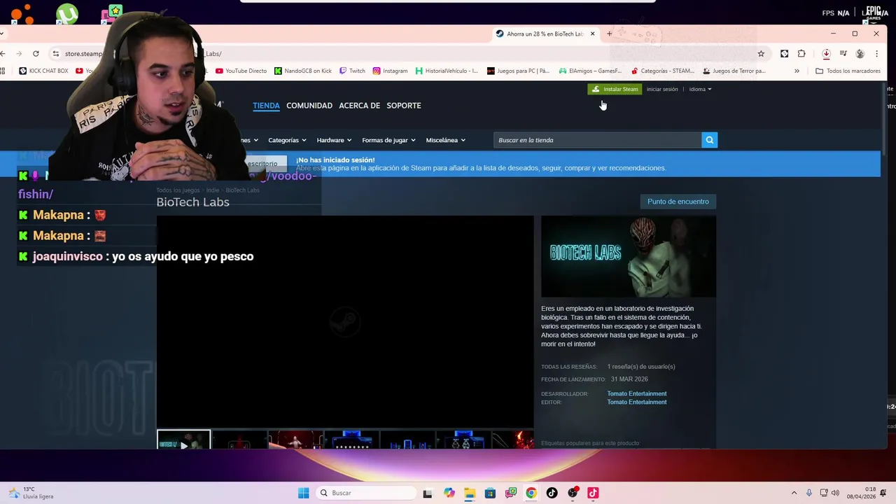896x504 pixels.
Task: Open Chrome three-dot menu
Action: 876,54
